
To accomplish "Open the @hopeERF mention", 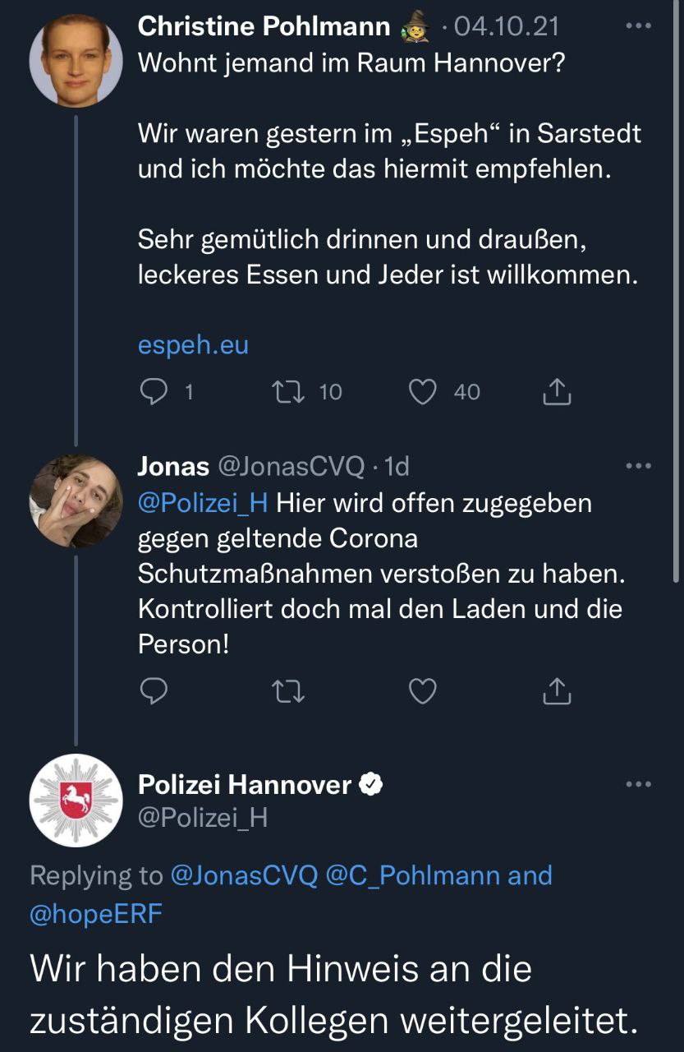I will (x=96, y=913).
